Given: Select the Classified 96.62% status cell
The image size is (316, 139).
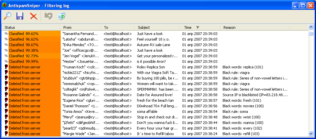Looking at the screenshot, I should (x=34, y=39).
